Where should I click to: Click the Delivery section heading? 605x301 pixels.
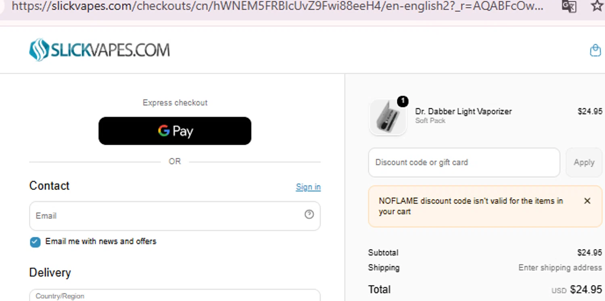[x=50, y=273]
